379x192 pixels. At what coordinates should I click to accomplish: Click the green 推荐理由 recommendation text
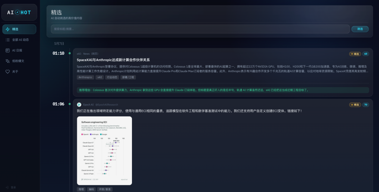pyautogui.click(x=194, y=90)
